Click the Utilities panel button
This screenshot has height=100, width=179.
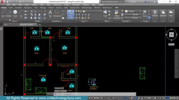click(x=155, y=13)
